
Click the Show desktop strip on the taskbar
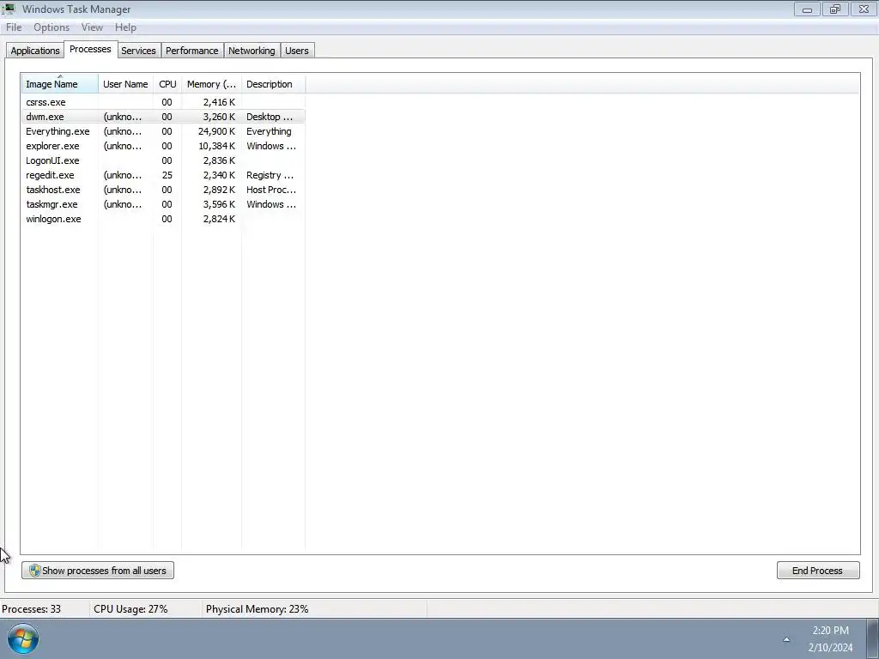pyautogui.click(x=873, y=638)
